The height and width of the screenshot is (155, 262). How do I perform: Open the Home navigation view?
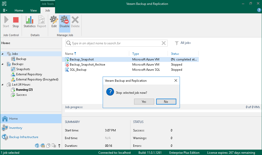(x=31, y=119)
